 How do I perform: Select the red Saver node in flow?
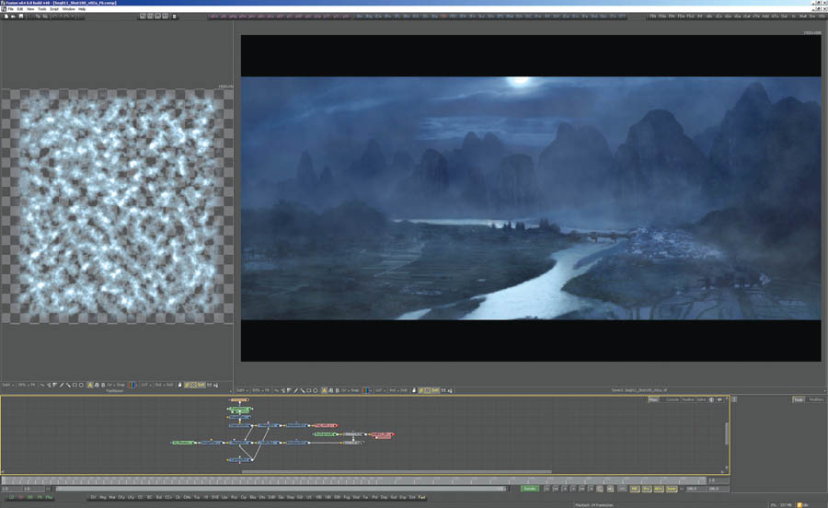(x=380, y=434)
